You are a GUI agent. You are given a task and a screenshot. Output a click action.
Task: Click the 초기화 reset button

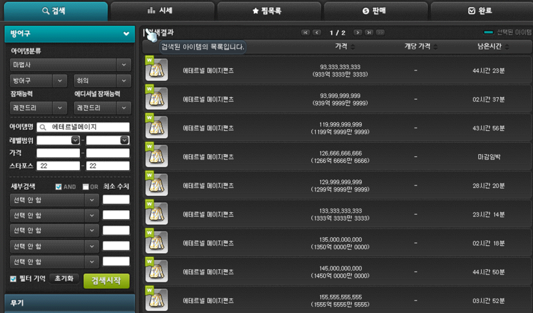[64, 278]
